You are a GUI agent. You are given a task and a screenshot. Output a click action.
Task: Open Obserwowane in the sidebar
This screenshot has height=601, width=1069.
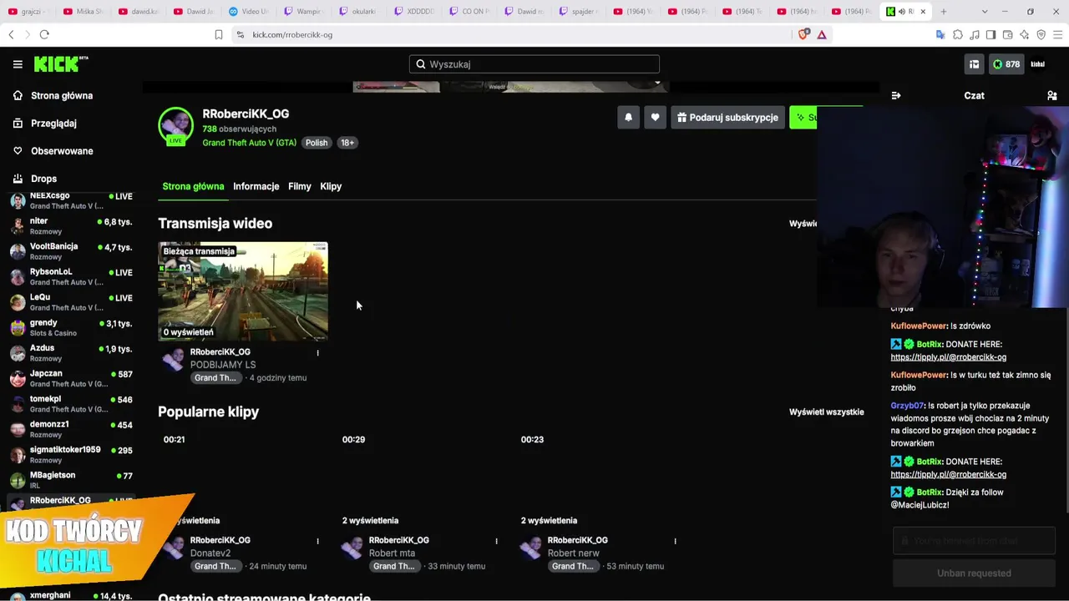click(62, 151)
